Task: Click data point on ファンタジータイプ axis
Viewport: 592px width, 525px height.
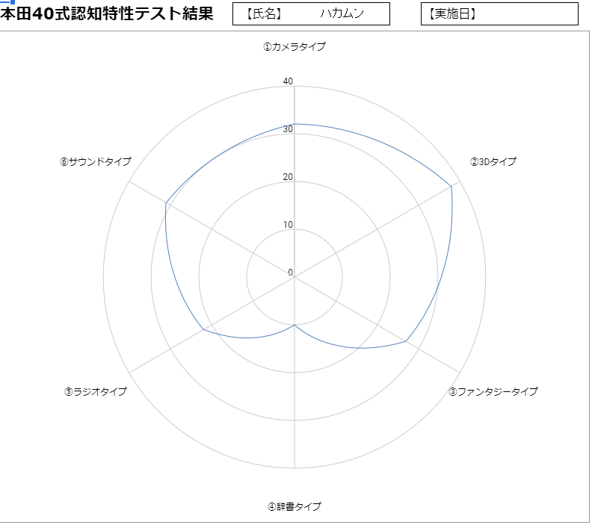Action: click(x=406, y=341)
